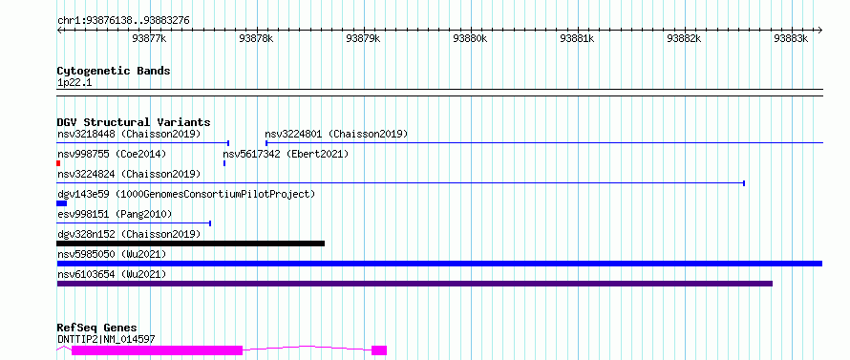The image size is (850, 360).
Task: Click the purple nsv6103654 variant bar
Action: [414, 284]
